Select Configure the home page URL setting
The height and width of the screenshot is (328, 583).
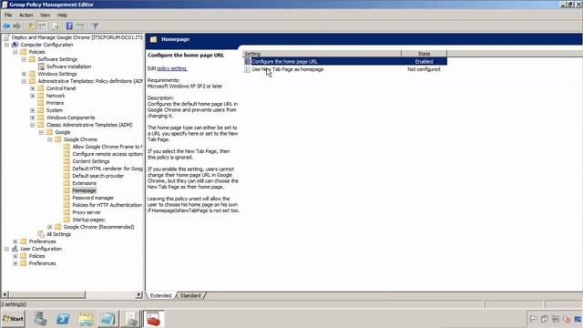345,61
